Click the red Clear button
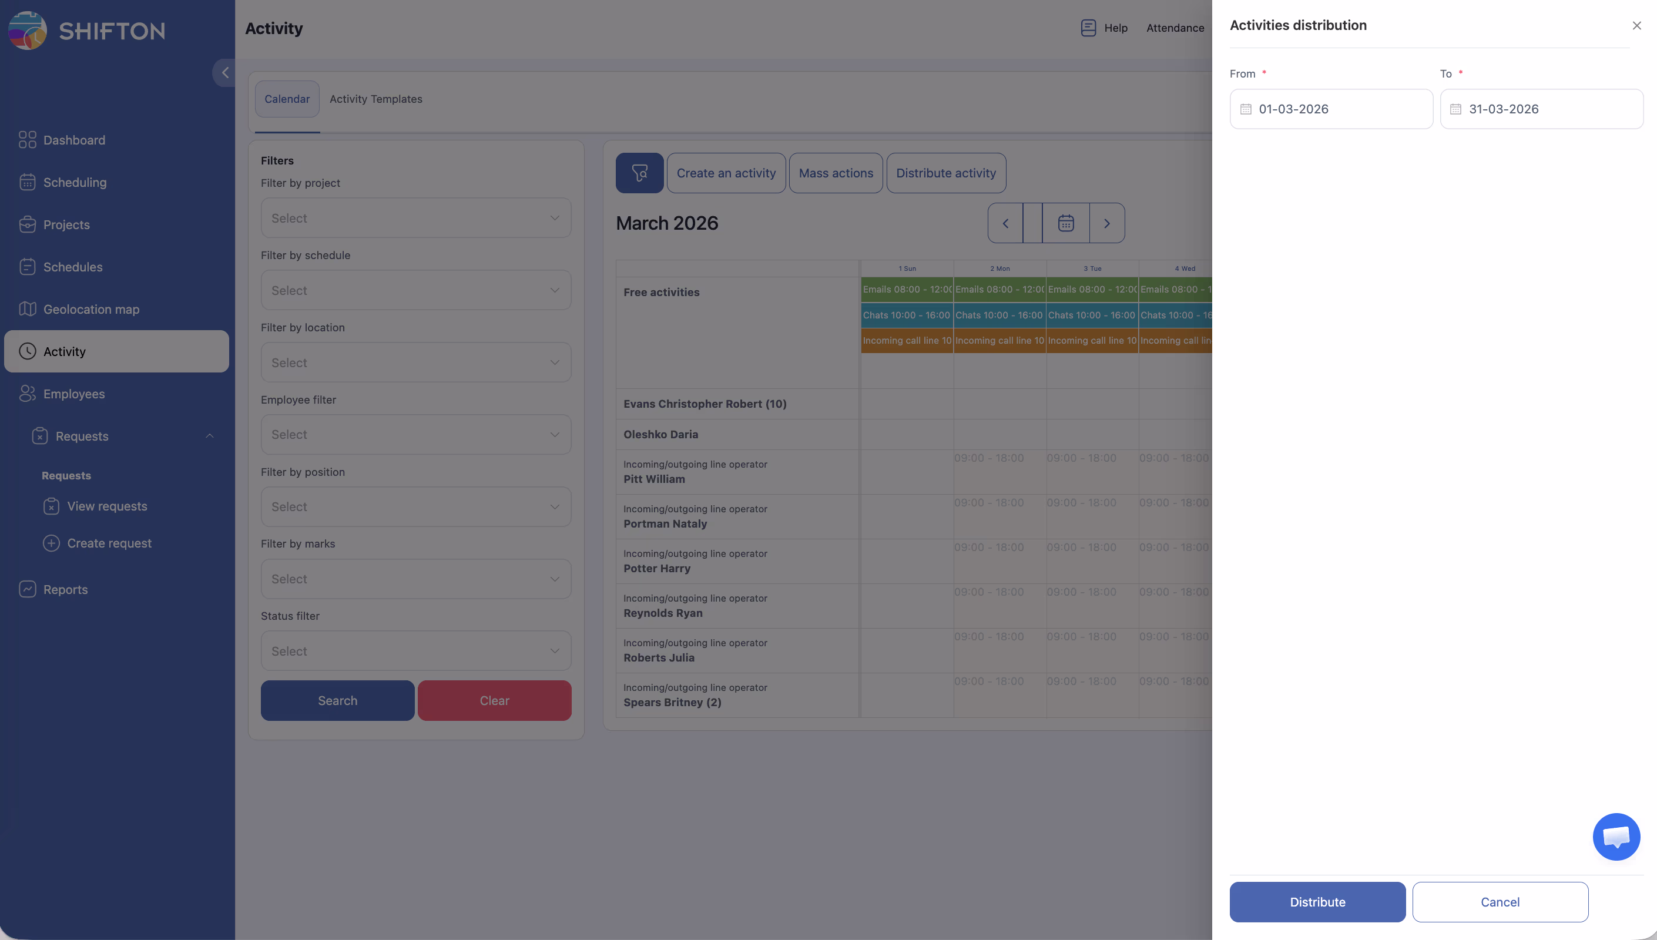 tap(494, 700)
